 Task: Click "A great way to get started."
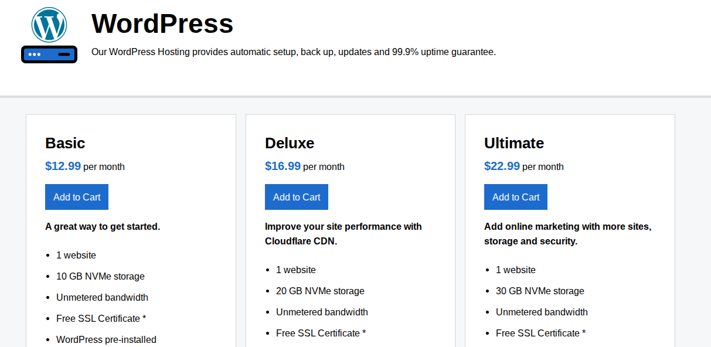[x=103, y=226]
